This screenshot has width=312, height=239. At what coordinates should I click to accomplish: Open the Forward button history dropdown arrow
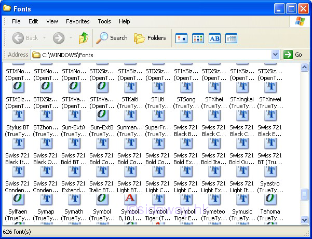pyautogui.click(x=70, y=38)
